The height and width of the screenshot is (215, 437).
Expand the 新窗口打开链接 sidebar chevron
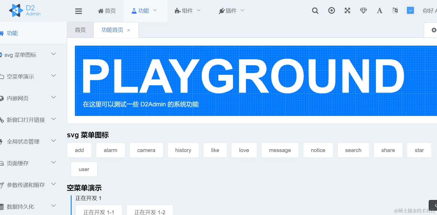point(53,119)
